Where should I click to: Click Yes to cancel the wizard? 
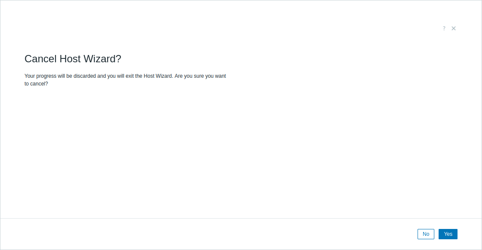click(448, 234)
